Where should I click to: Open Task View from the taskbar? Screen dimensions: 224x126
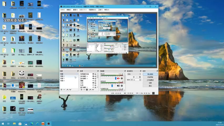pos(8,123)
